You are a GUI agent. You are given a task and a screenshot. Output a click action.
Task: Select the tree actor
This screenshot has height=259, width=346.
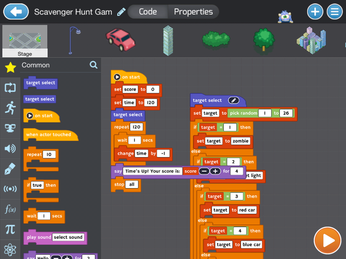point(264,40)
